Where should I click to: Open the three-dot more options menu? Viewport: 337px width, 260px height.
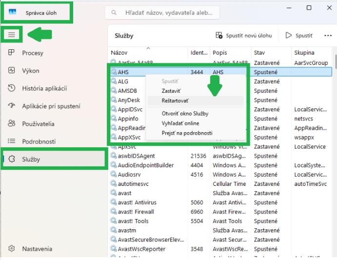[328, 36]
